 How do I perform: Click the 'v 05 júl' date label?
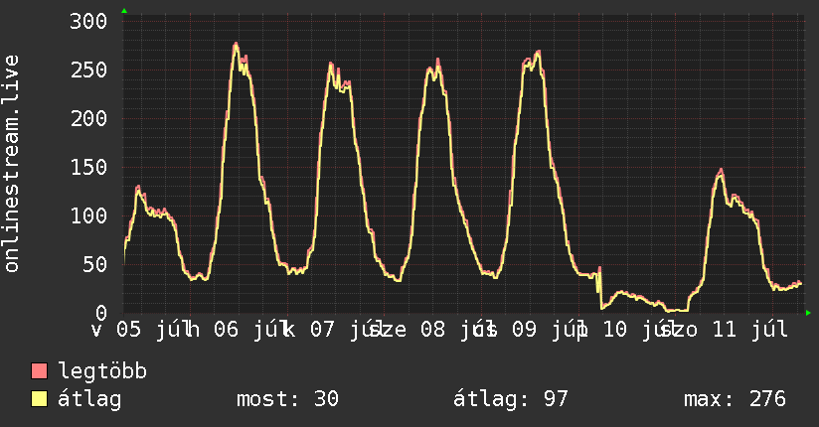click(137, 330)
